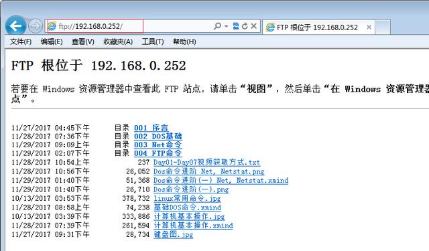Image resolution: width=429 pixels, height=251 pixels.
Task: Open Dos命令进阶(一) Net, Netstat.xmind link
Action: click(221, 180)
